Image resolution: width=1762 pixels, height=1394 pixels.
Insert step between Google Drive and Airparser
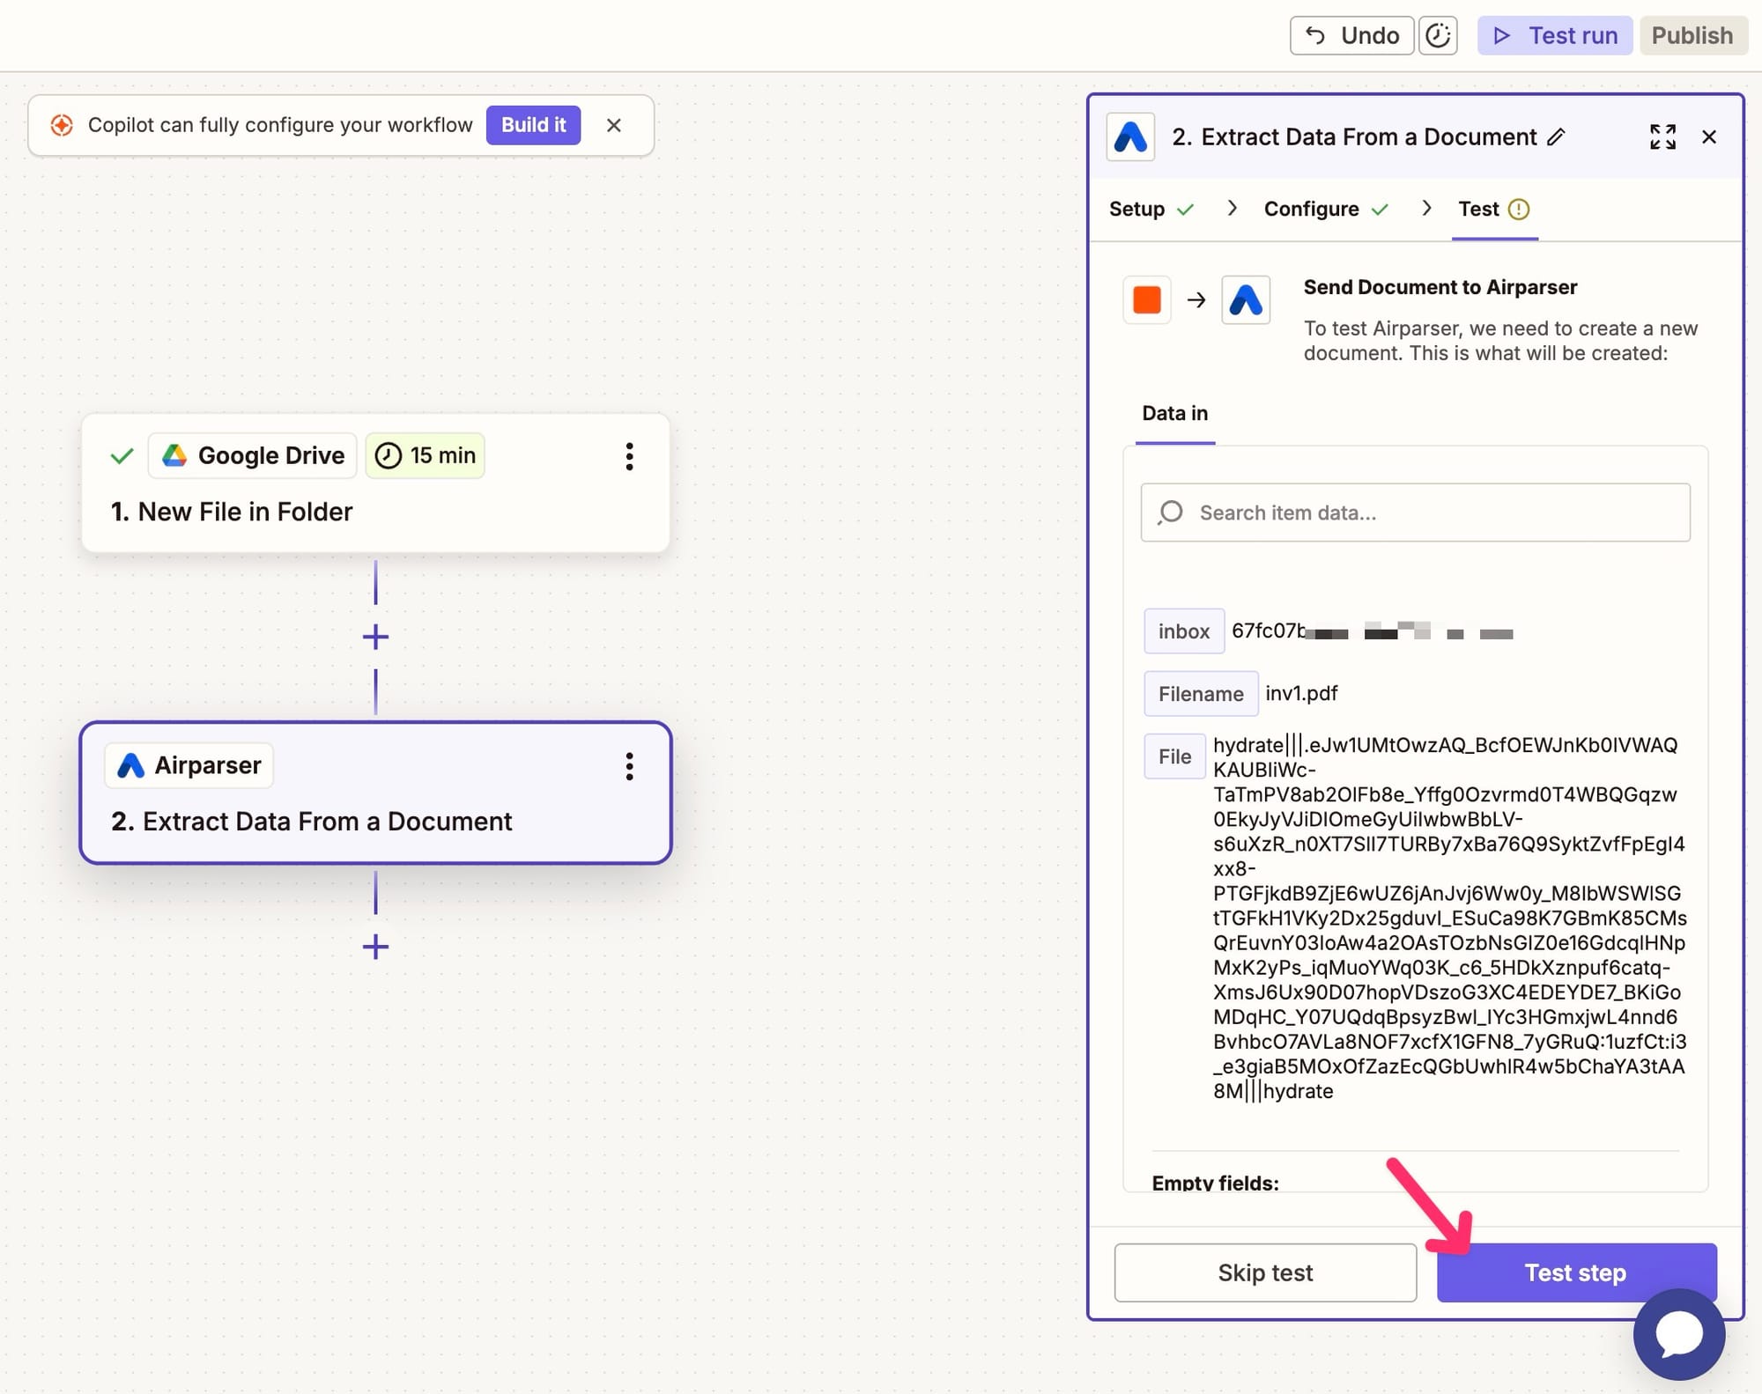tap(375, 637)
